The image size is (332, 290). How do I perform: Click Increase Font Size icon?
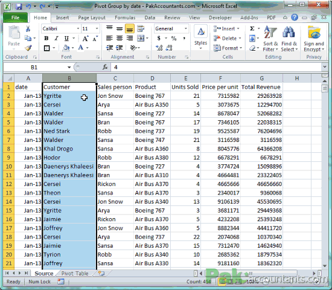click(85, 39)
